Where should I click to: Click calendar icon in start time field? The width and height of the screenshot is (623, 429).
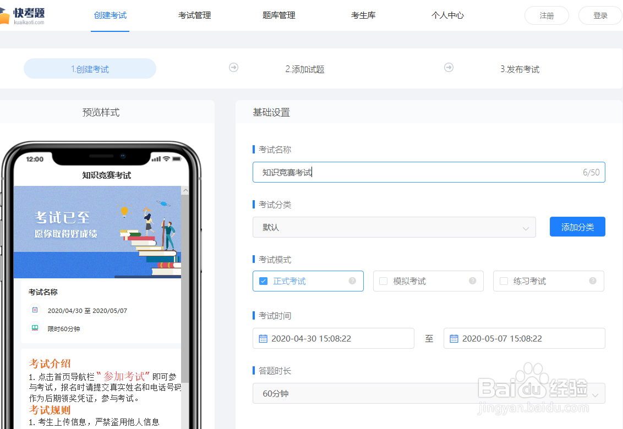(263, 338)
